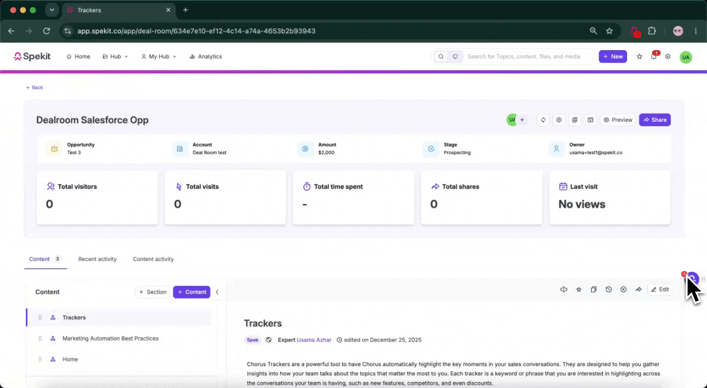The width and height of the screenshot is (707, 388).
Task: Open the notifications bell
Action: tap(654, 57)
